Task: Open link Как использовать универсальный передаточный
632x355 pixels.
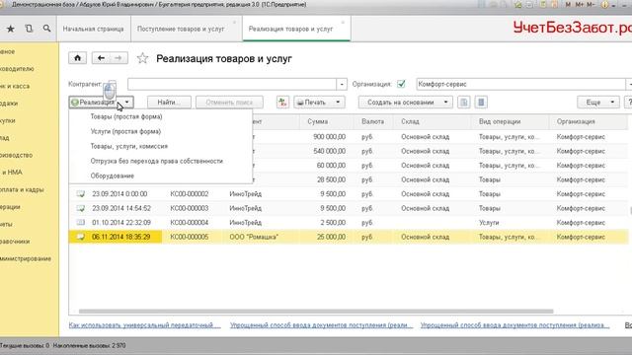Action: (x=144, y=325)
